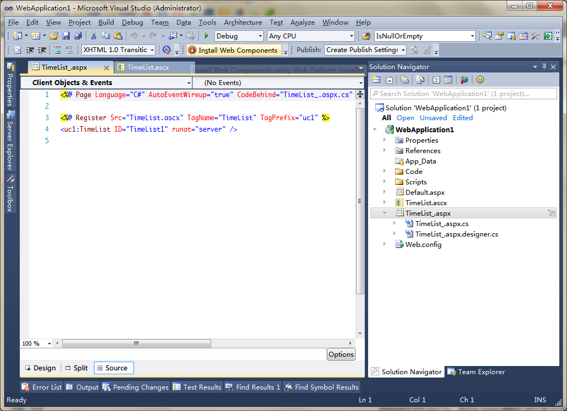Switch to Source view

pyautogui.click(x=114, y=368)
